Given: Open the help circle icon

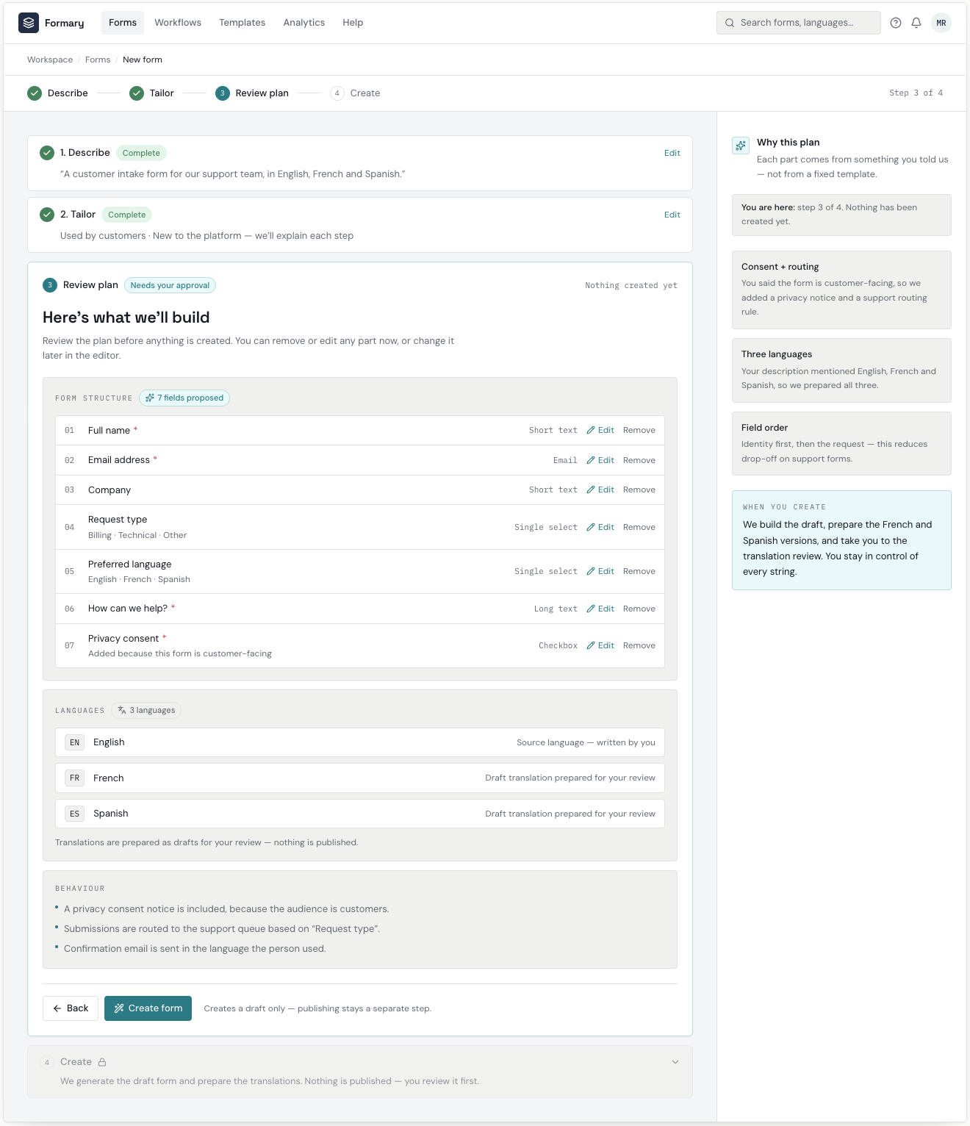Looking at the screenshot, I should pyautogui.click(x=896, y=23).
